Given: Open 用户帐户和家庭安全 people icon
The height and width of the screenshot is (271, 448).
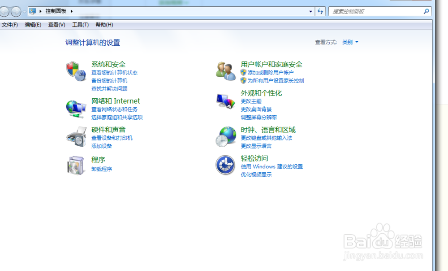Looking at the screenshot, I should click(226, 71).
